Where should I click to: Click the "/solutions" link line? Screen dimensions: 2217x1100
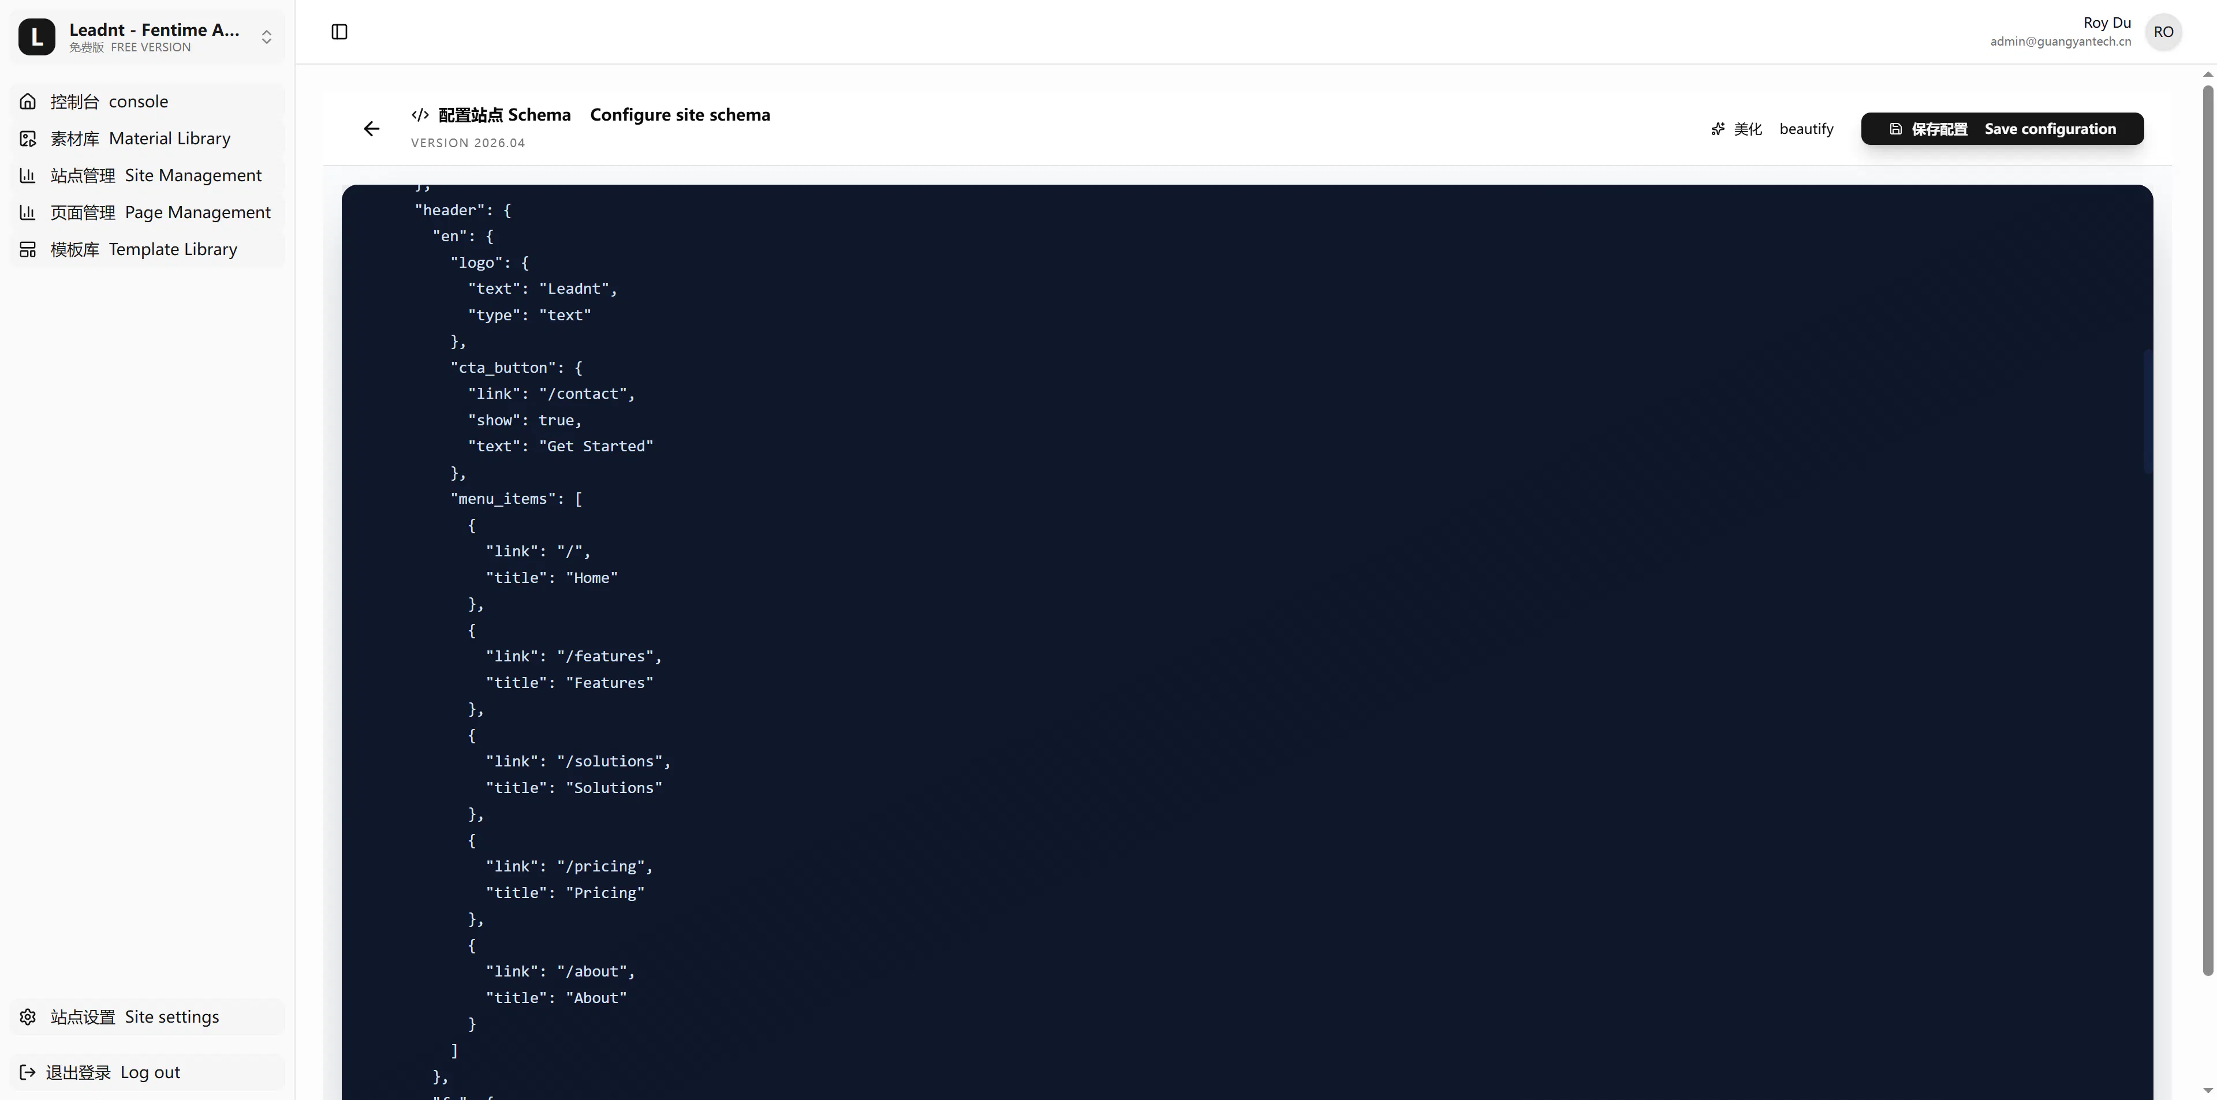tap(578, 761)
